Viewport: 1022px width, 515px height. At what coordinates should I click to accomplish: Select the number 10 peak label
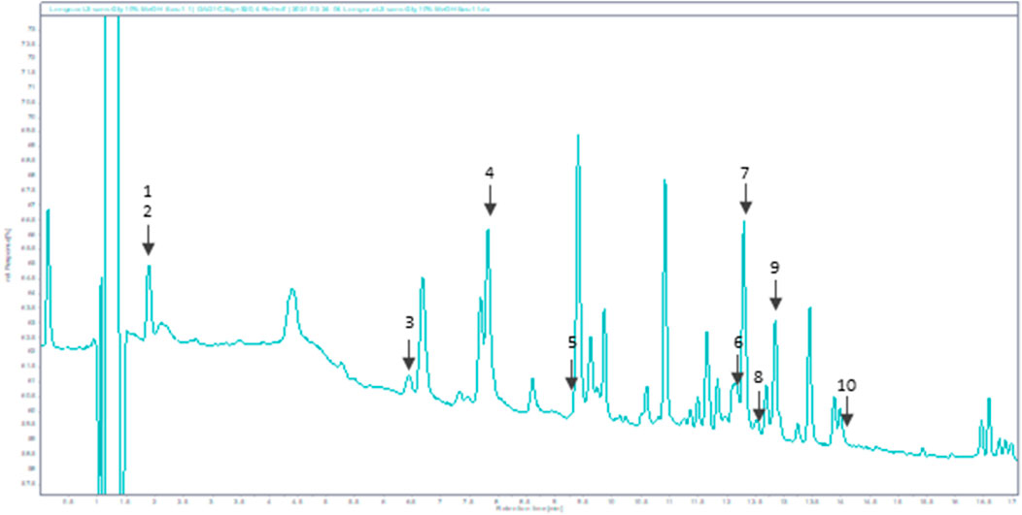coord(846,385)
